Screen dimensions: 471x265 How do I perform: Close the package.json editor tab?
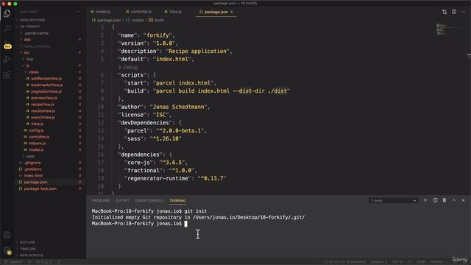(232, 12)
